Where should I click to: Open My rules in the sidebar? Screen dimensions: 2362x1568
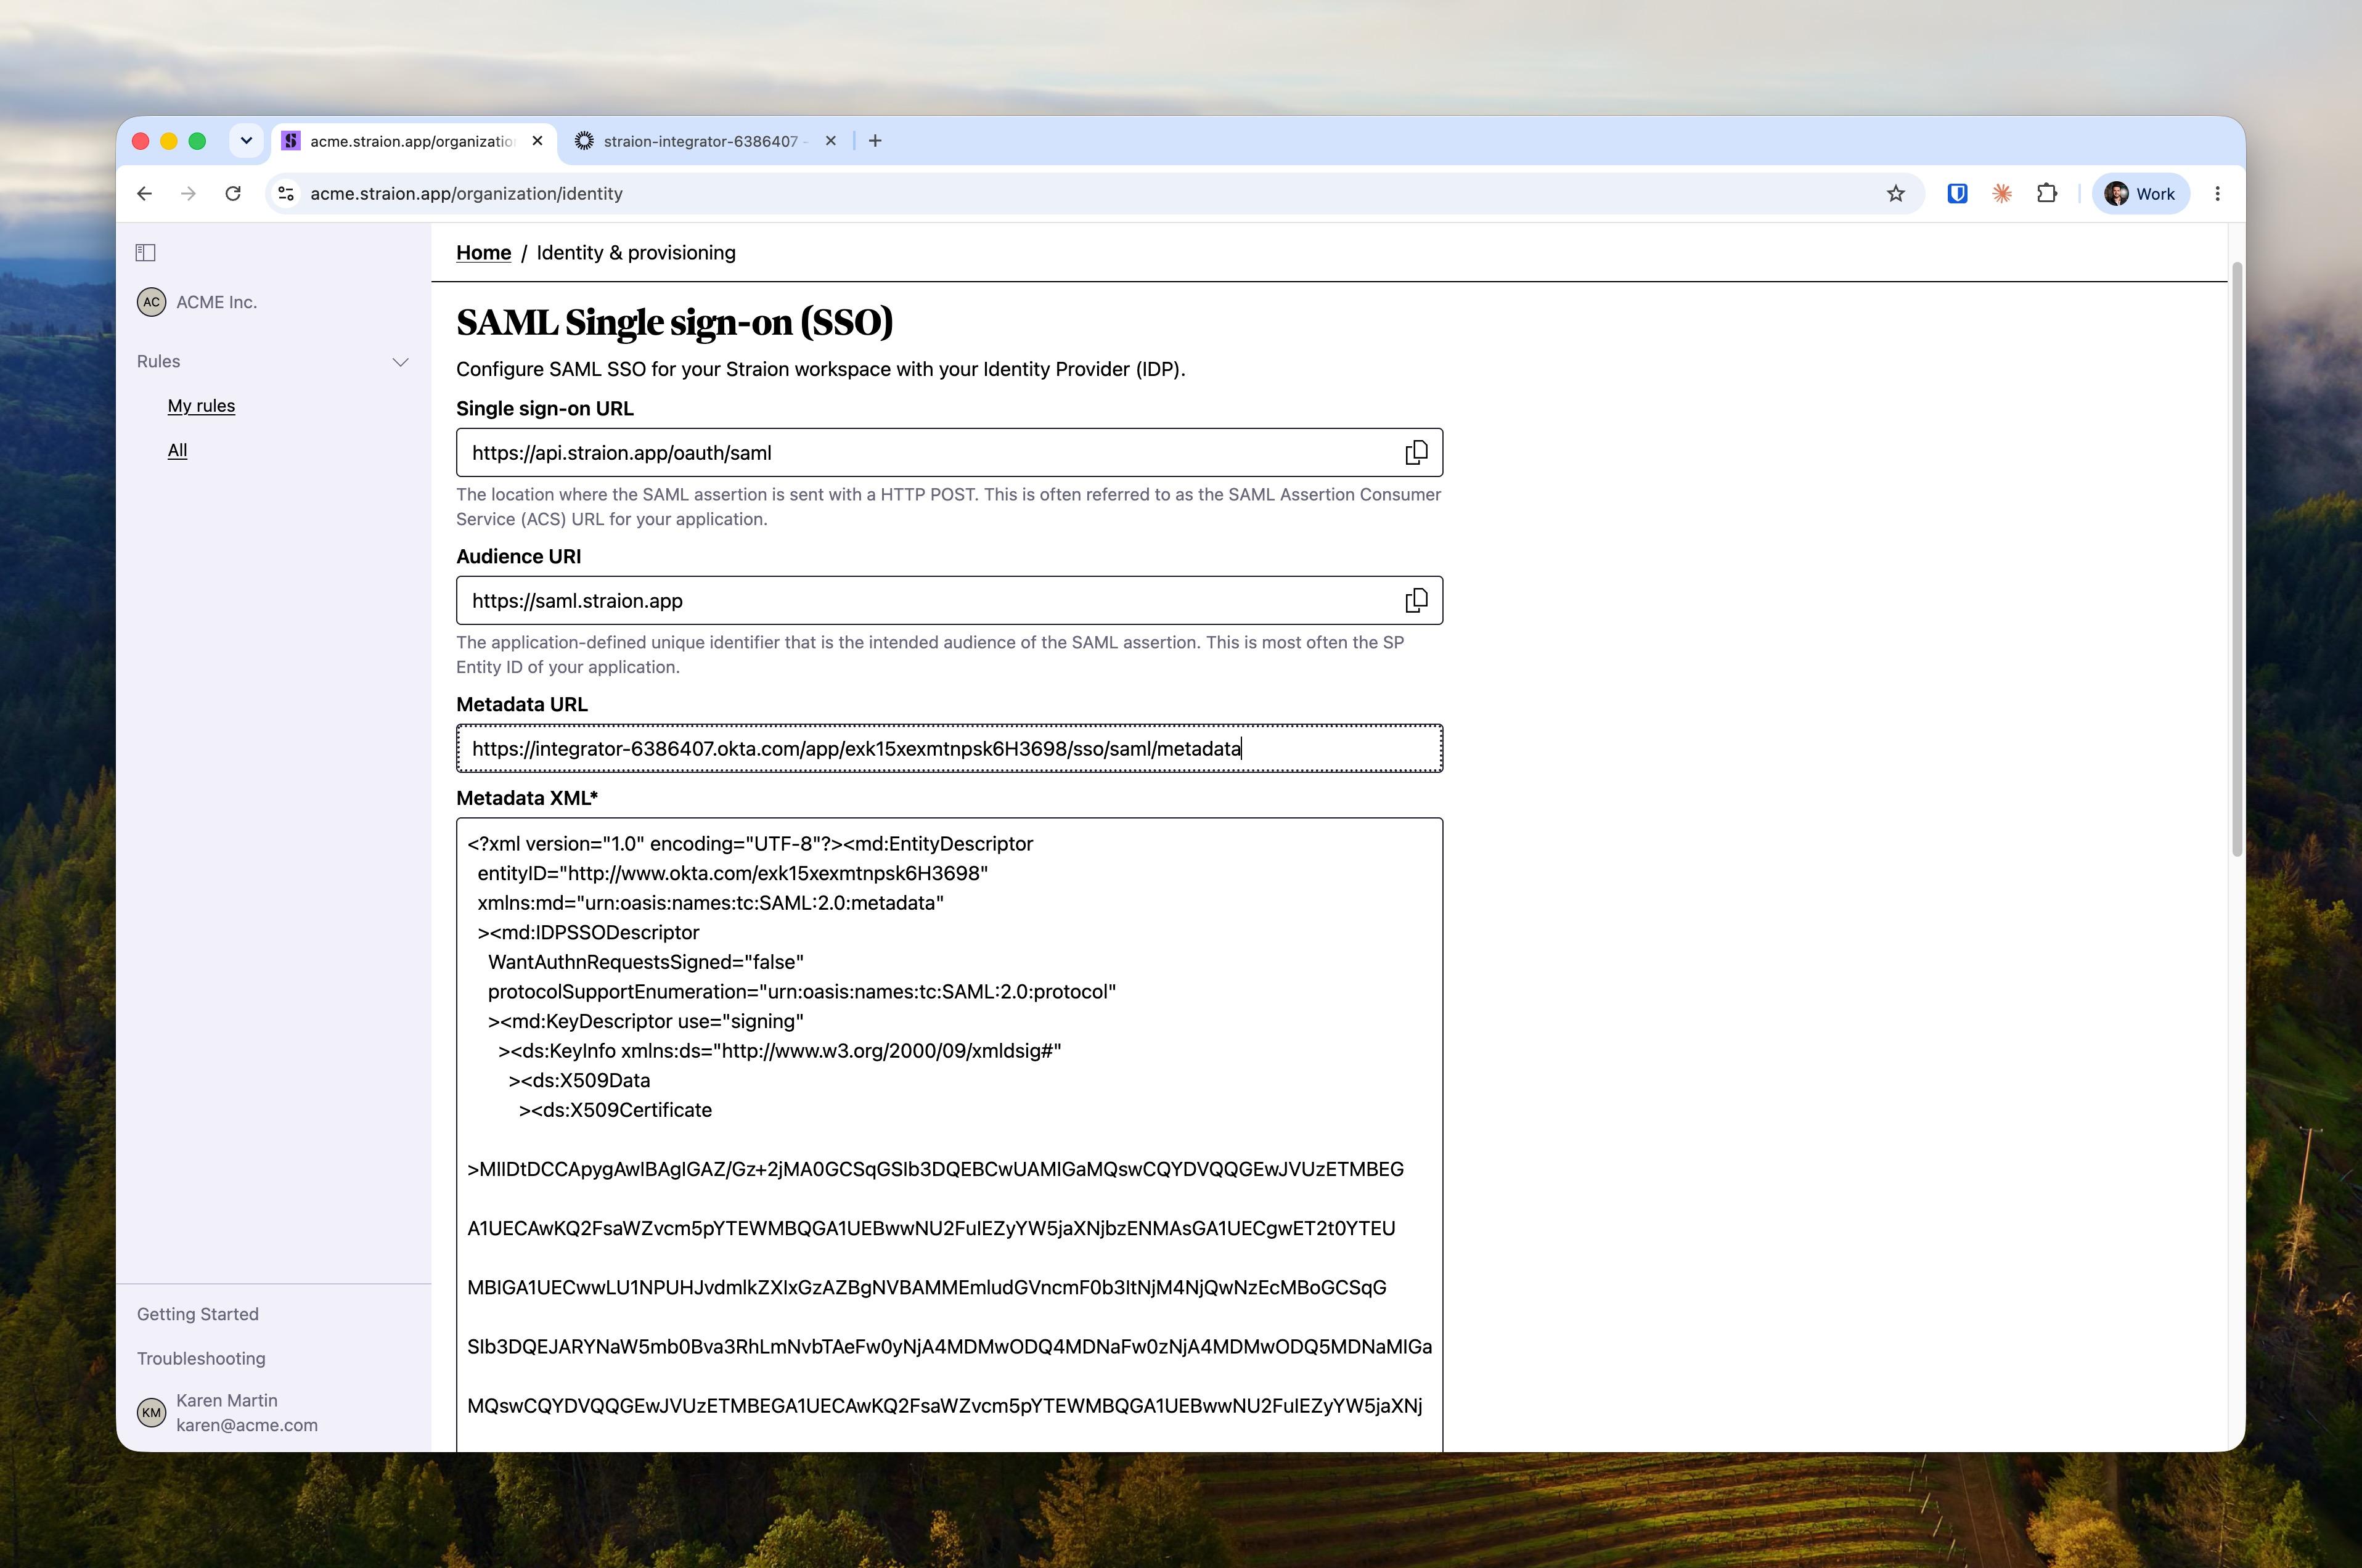pyautogui.click(x=201, y=406)
